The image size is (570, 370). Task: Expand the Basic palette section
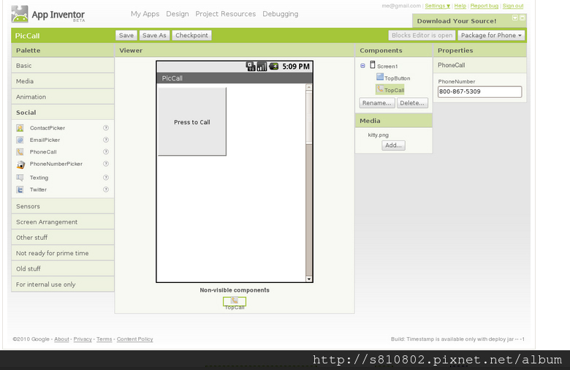pos(63,66)
